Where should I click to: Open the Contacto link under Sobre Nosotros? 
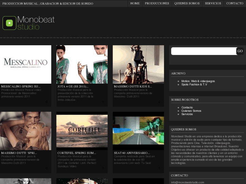coord(187,107)
